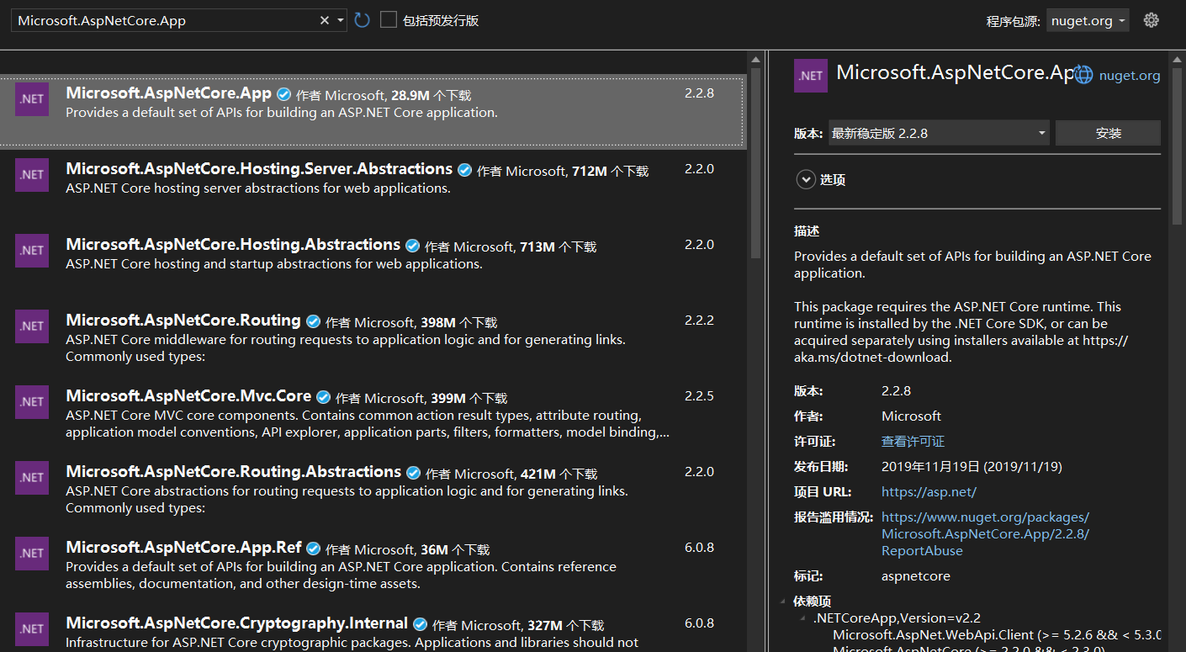
Task: Open the https://asp.net/ project URL
Action: click(x=929, y=491)
